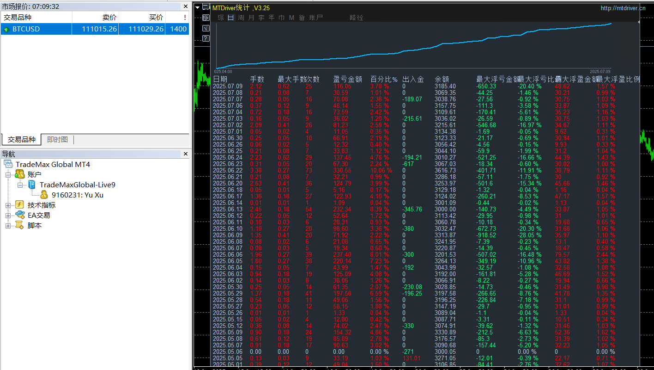Click the 技术指标 indicators icon
The width and height of the screenshot is (654, 370).
(x=20, y=205)
